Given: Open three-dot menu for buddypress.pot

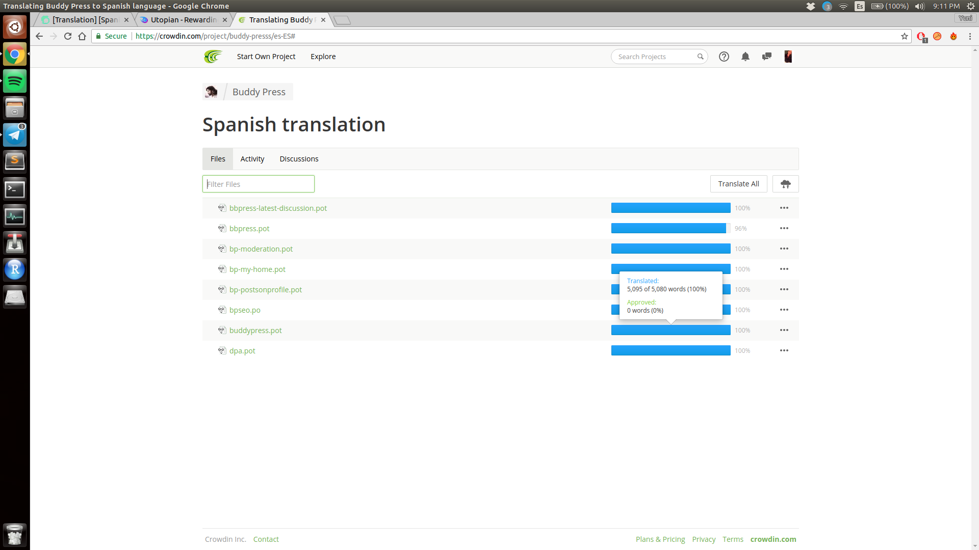Looking at the screenshot, I should point(784,330).
